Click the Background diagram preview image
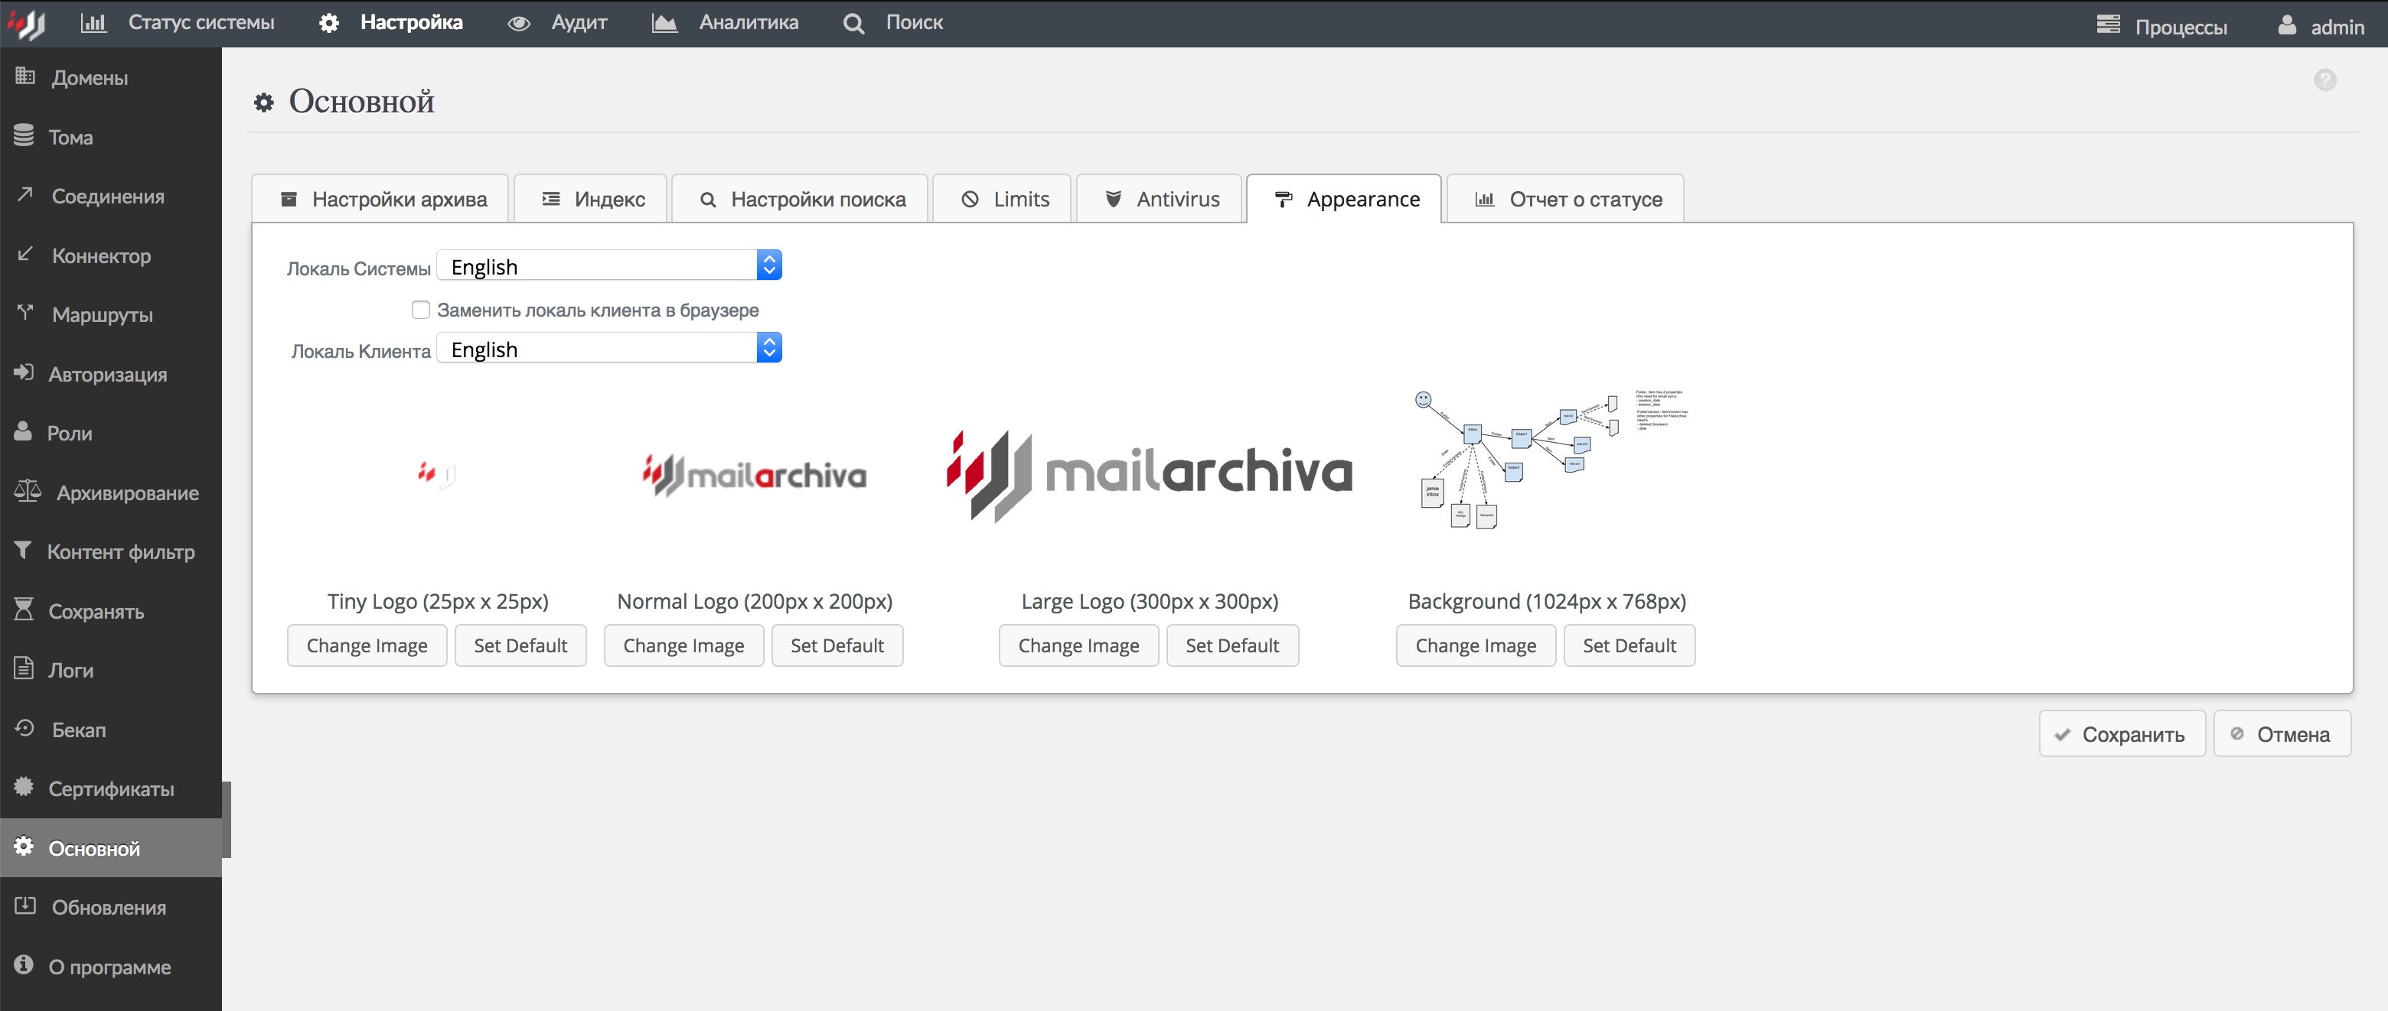The height and width of the screenshot is (1011, 2388). point(1549,459)
